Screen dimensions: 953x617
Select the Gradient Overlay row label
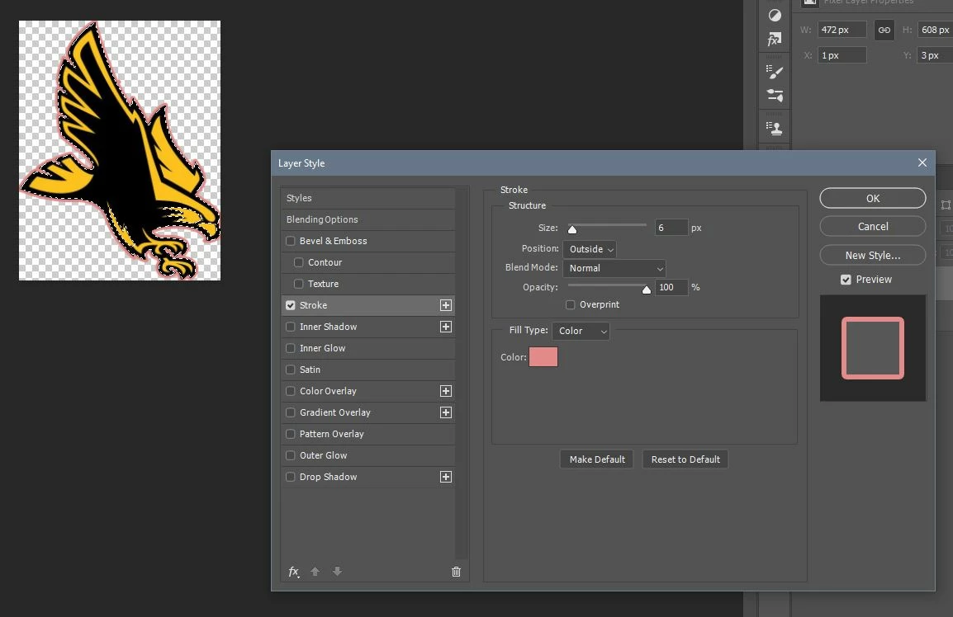[x=335, y=412]
